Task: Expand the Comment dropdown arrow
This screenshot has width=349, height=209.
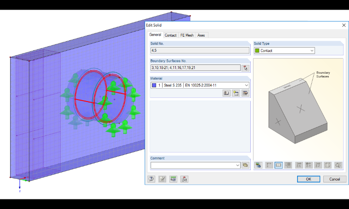Action: coord(237,165)
